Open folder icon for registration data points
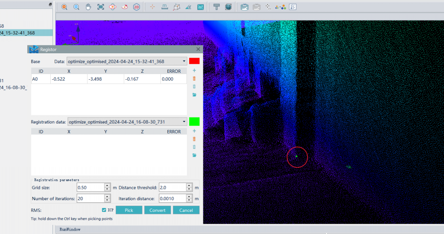The width and height of the screenshot is (444, 234). (x=194, y=155)
